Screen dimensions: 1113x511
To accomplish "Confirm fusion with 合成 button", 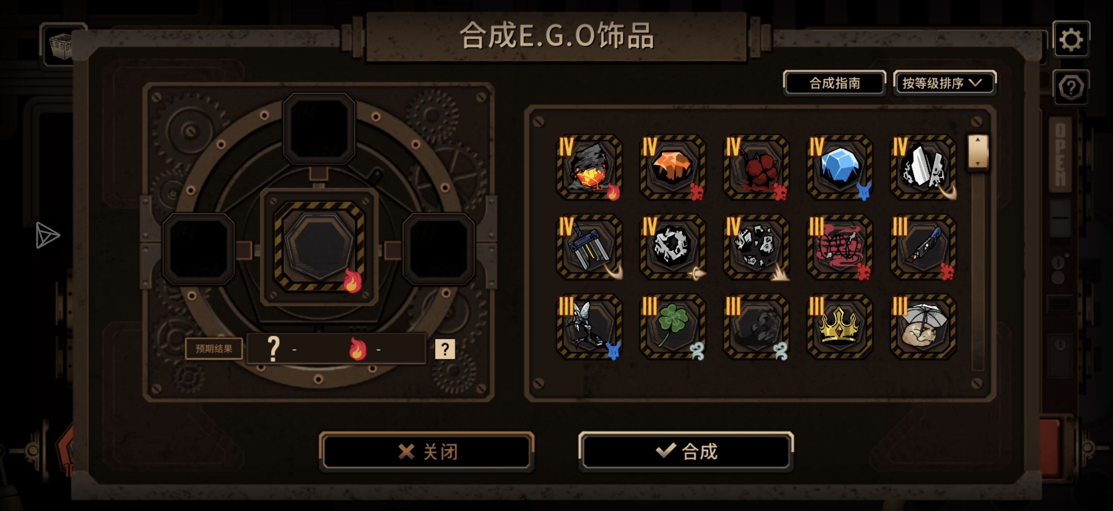I will tap(686, 451).
